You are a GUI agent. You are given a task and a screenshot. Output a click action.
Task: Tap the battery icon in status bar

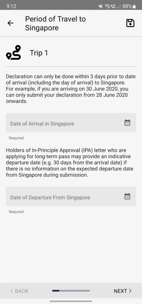pos(134,7)
